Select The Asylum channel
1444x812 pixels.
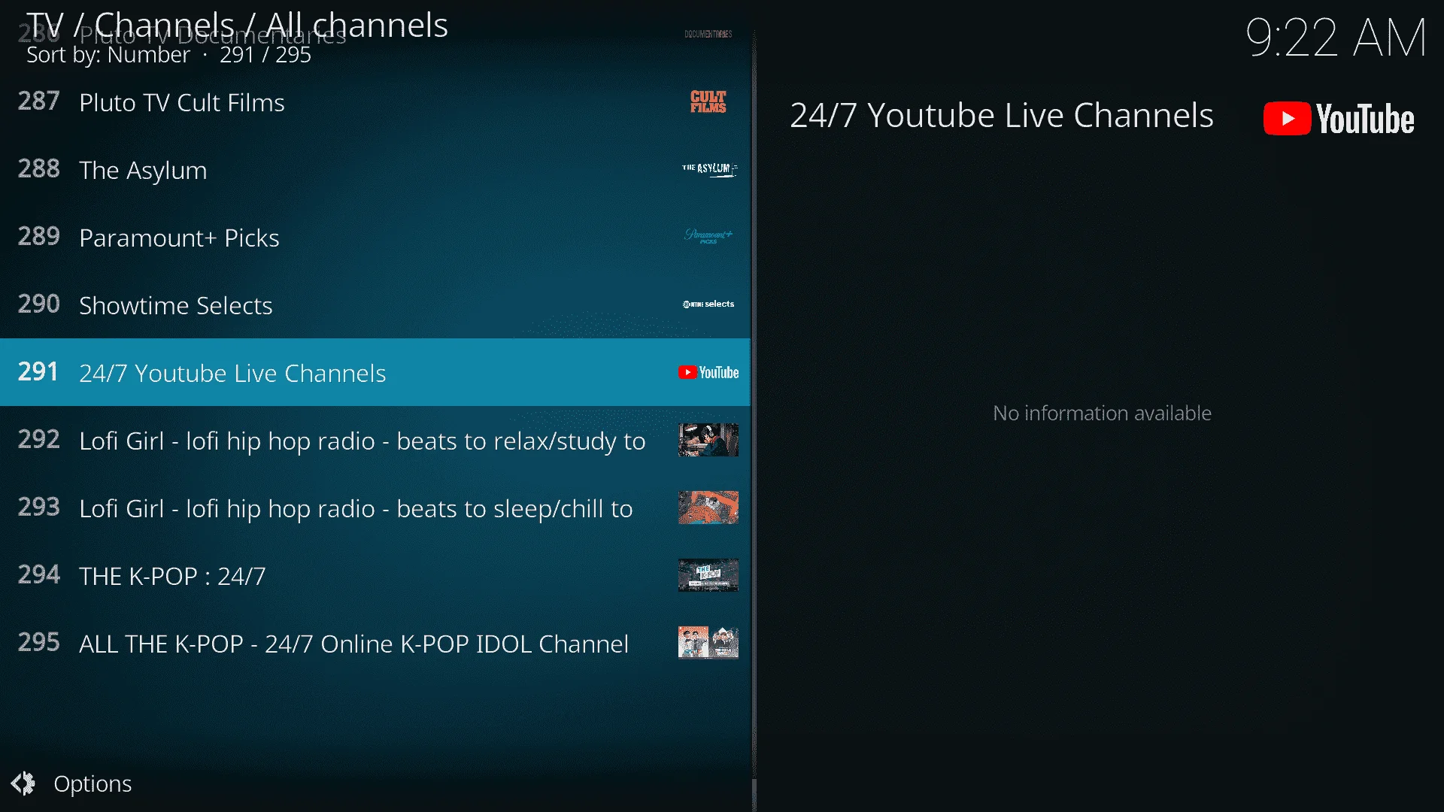[375, 169]
